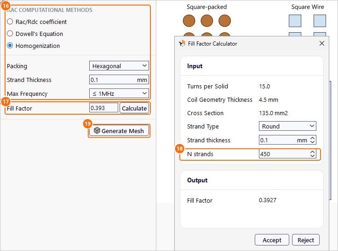Viewport: 338px width, 251px height.
Task: Click the first Square Wire blue square
Action: click(x=295, y=21)
